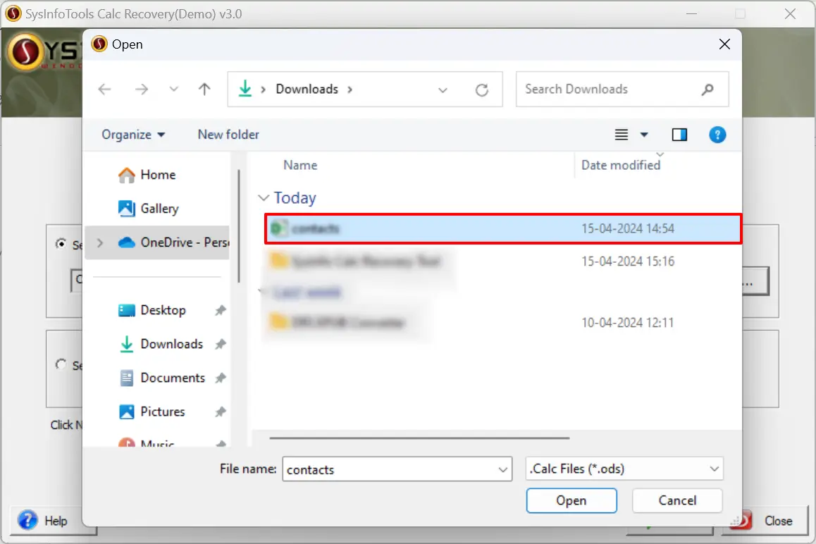The height and width of the screenshot is (544, 816).
Task: Open Gallery in navigation pane
Action: pyautogui.click(x=159, y=209)
